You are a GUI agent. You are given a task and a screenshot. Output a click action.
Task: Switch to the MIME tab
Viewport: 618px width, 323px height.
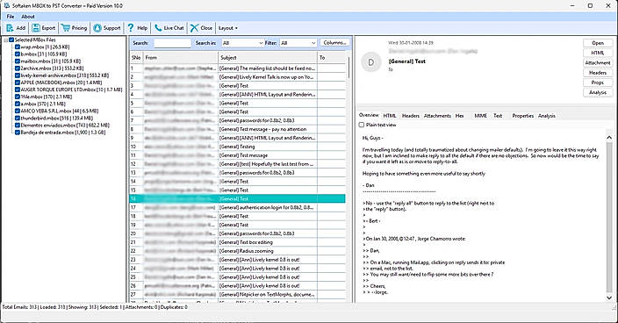click(480, 116)
